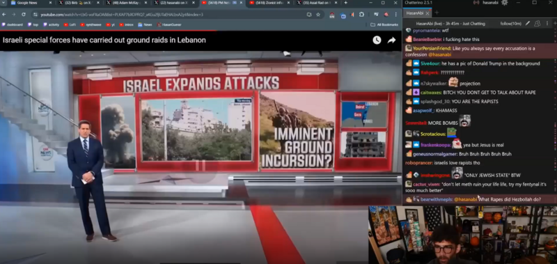Open the Chrome three-dot menu
This screenshot has height=264, width=557.
[395, 15]
